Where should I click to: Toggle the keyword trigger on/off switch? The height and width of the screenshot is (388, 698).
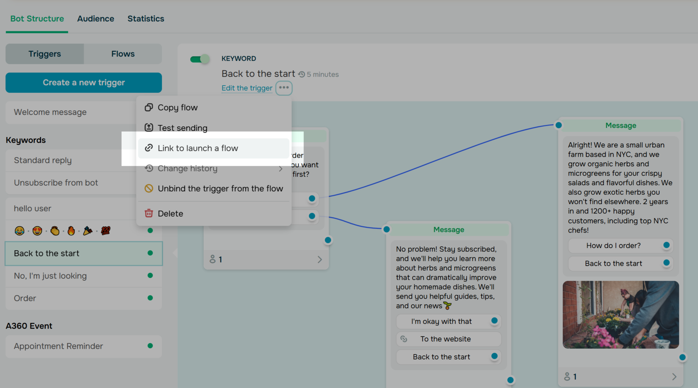pyautogui.click(x=200, y=59)
